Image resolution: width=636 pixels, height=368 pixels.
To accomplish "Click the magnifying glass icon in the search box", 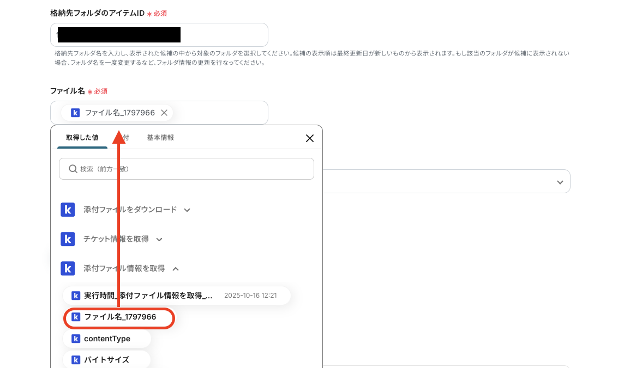I will click(x=73, y=169).
